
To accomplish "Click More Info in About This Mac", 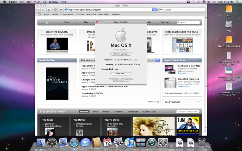I will tap(121, 74).
